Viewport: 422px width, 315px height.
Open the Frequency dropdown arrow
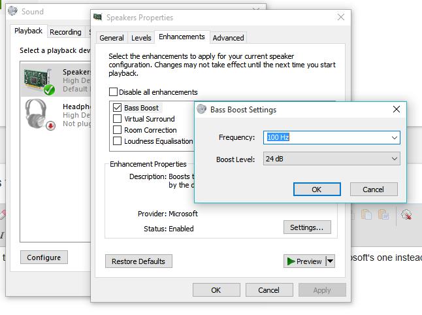point(395,138)
